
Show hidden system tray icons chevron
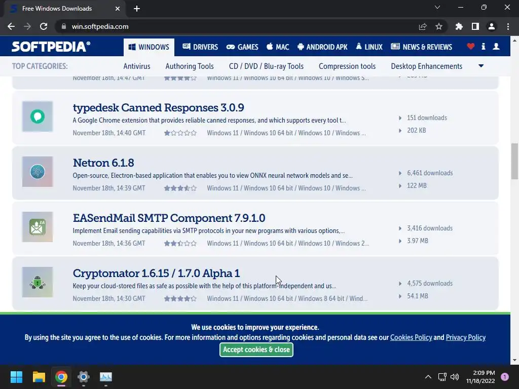coord(428,377)
